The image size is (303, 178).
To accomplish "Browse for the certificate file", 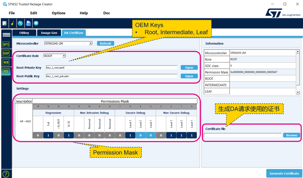I will click(x=291, y=135).
